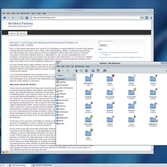Open the View menu in the File Browser

(x=68, y=66)
